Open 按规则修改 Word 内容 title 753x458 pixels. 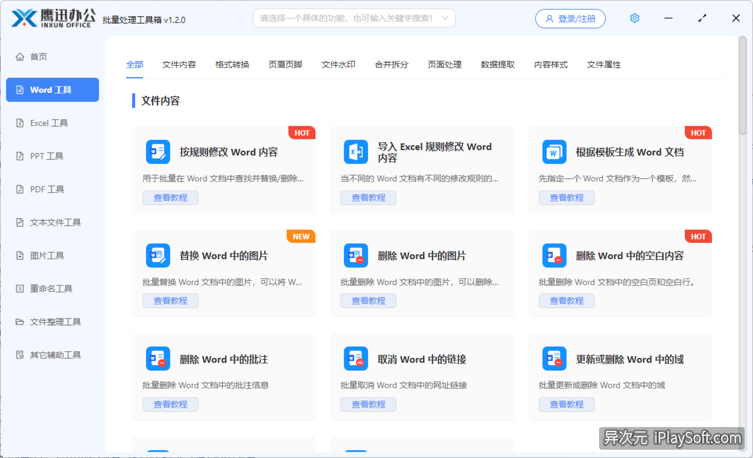[229, 152]
